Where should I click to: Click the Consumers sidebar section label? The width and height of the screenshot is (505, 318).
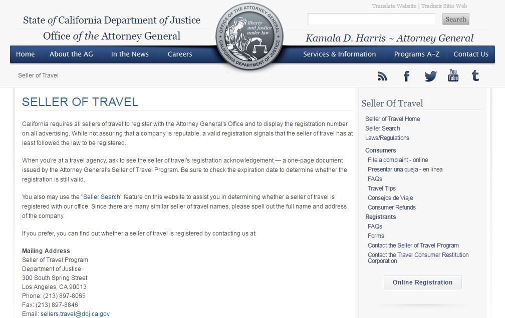click(380, 150)
